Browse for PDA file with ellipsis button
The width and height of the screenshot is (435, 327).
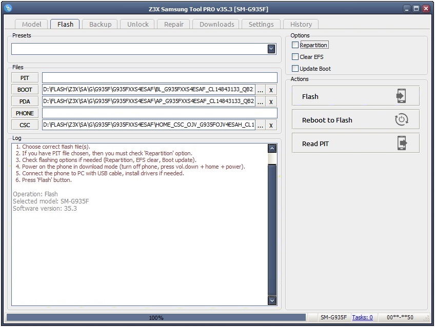click(260, 101)
